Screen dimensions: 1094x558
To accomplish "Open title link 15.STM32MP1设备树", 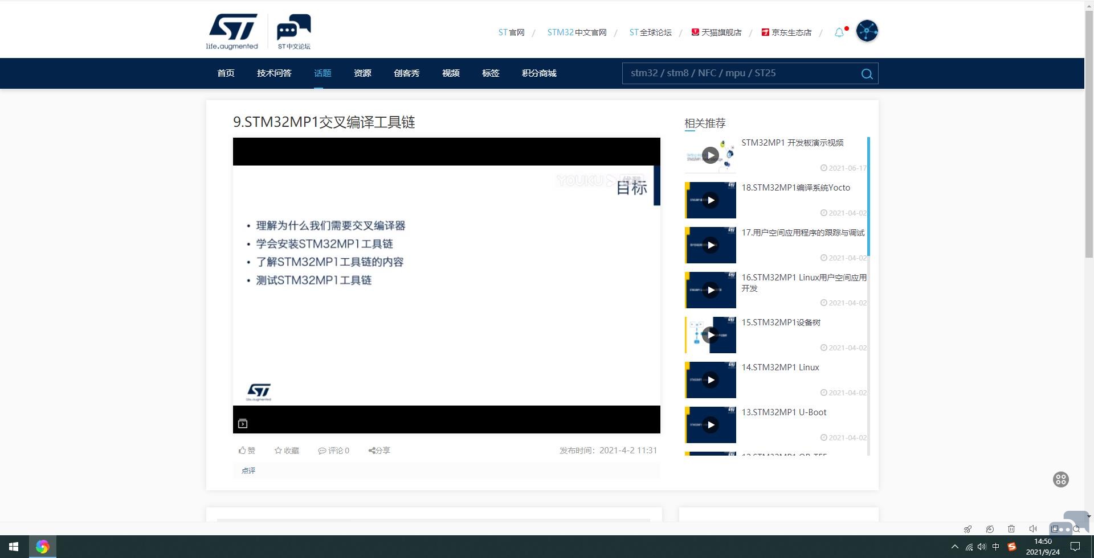I will (781, 323).
